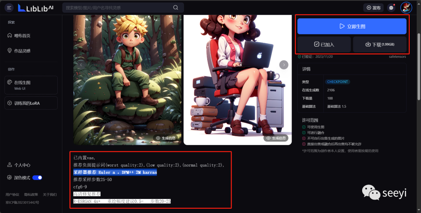Click the 用户协议 link

click(12, 194)
